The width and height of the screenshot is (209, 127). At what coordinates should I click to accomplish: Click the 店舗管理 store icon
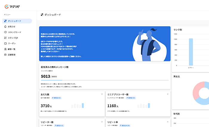tap(5, 55)
